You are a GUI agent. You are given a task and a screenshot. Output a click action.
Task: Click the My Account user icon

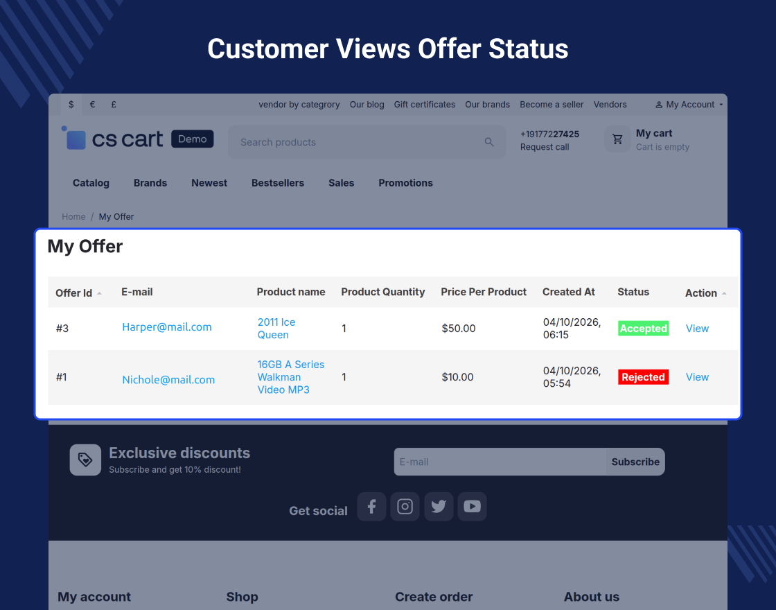tap(659, 105)
